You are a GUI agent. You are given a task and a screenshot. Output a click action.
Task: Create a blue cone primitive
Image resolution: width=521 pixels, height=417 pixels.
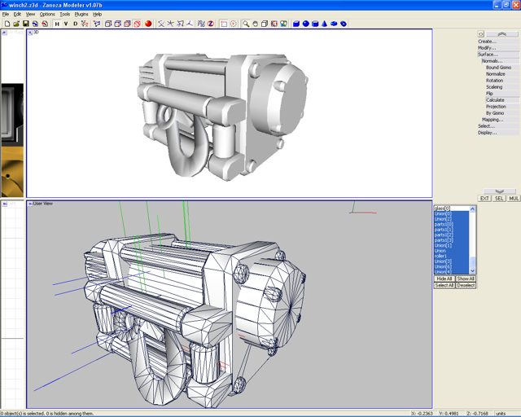click(x=324, y=24)
